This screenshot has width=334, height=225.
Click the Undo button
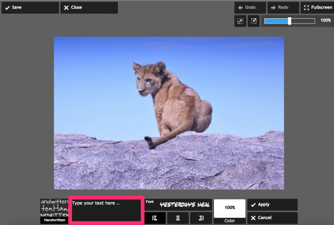[249, 8]
